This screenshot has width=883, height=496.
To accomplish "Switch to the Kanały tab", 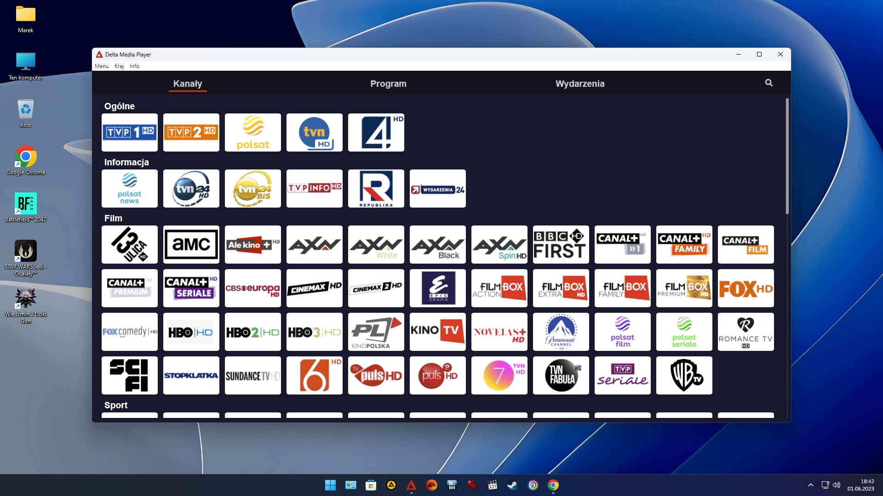I will coord(188,84).
